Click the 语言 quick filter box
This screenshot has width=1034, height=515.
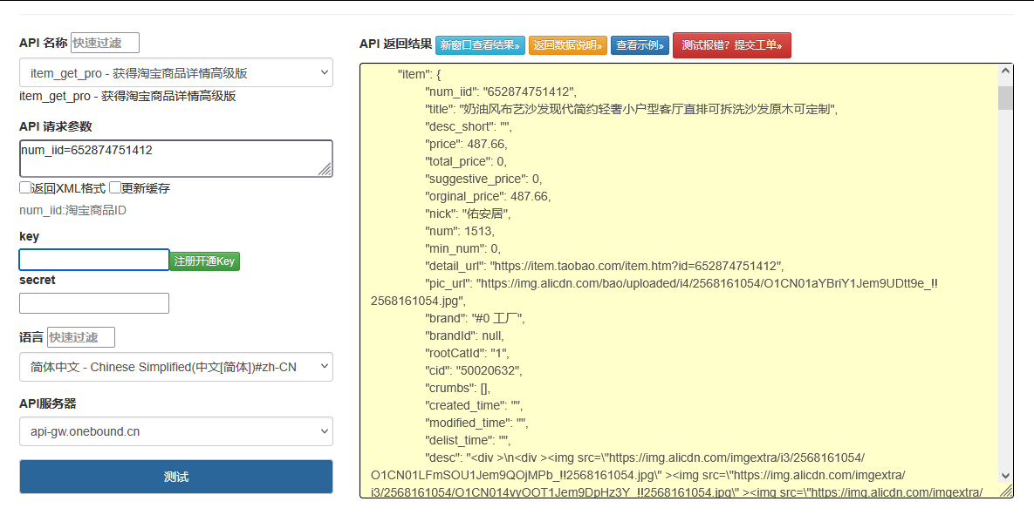click(x=81, y=337)
